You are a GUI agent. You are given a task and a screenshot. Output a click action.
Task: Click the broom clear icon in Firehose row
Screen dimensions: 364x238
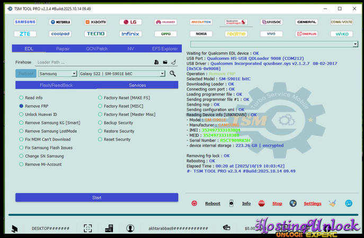(173, 62)
